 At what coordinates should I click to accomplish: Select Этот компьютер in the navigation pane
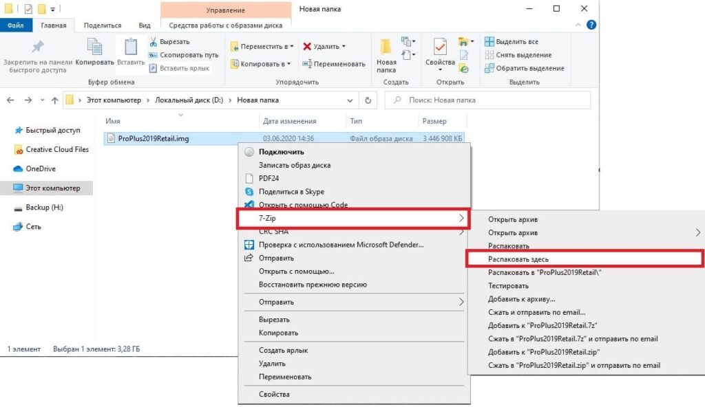[46, 188]
